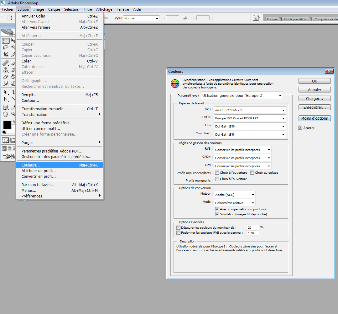
Task: Open the CMJN Europe ISO Coated FOGRA27 dropdown
Action: pyautogui.click(x=250, y=118)
